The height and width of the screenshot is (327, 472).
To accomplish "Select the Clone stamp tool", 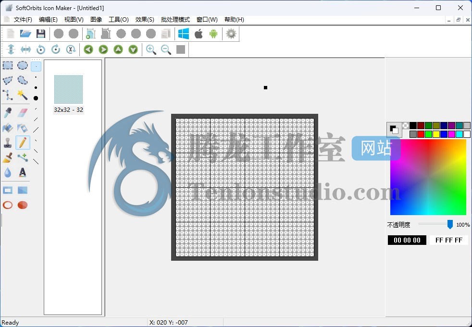I will [x=8, y=143].
